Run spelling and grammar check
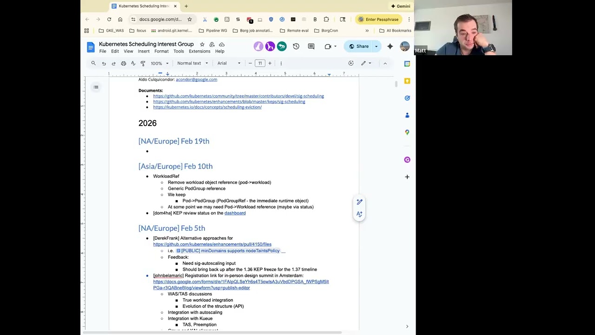 pyautogui.click(x=133, y=63)
